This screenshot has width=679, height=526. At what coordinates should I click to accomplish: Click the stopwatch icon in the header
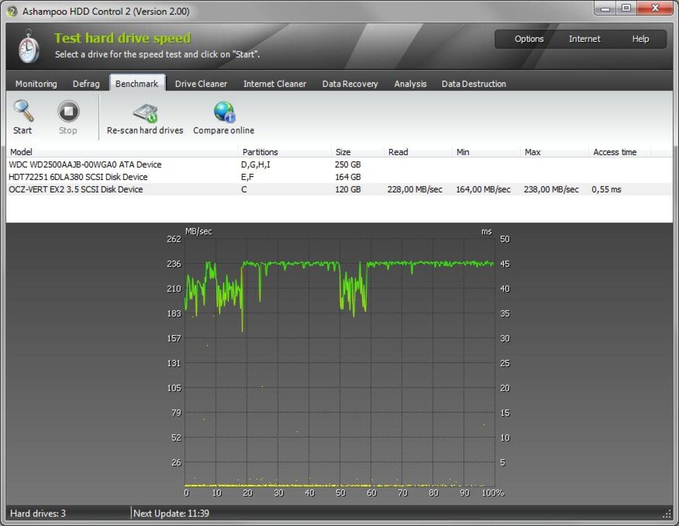[x=27, y=46]
